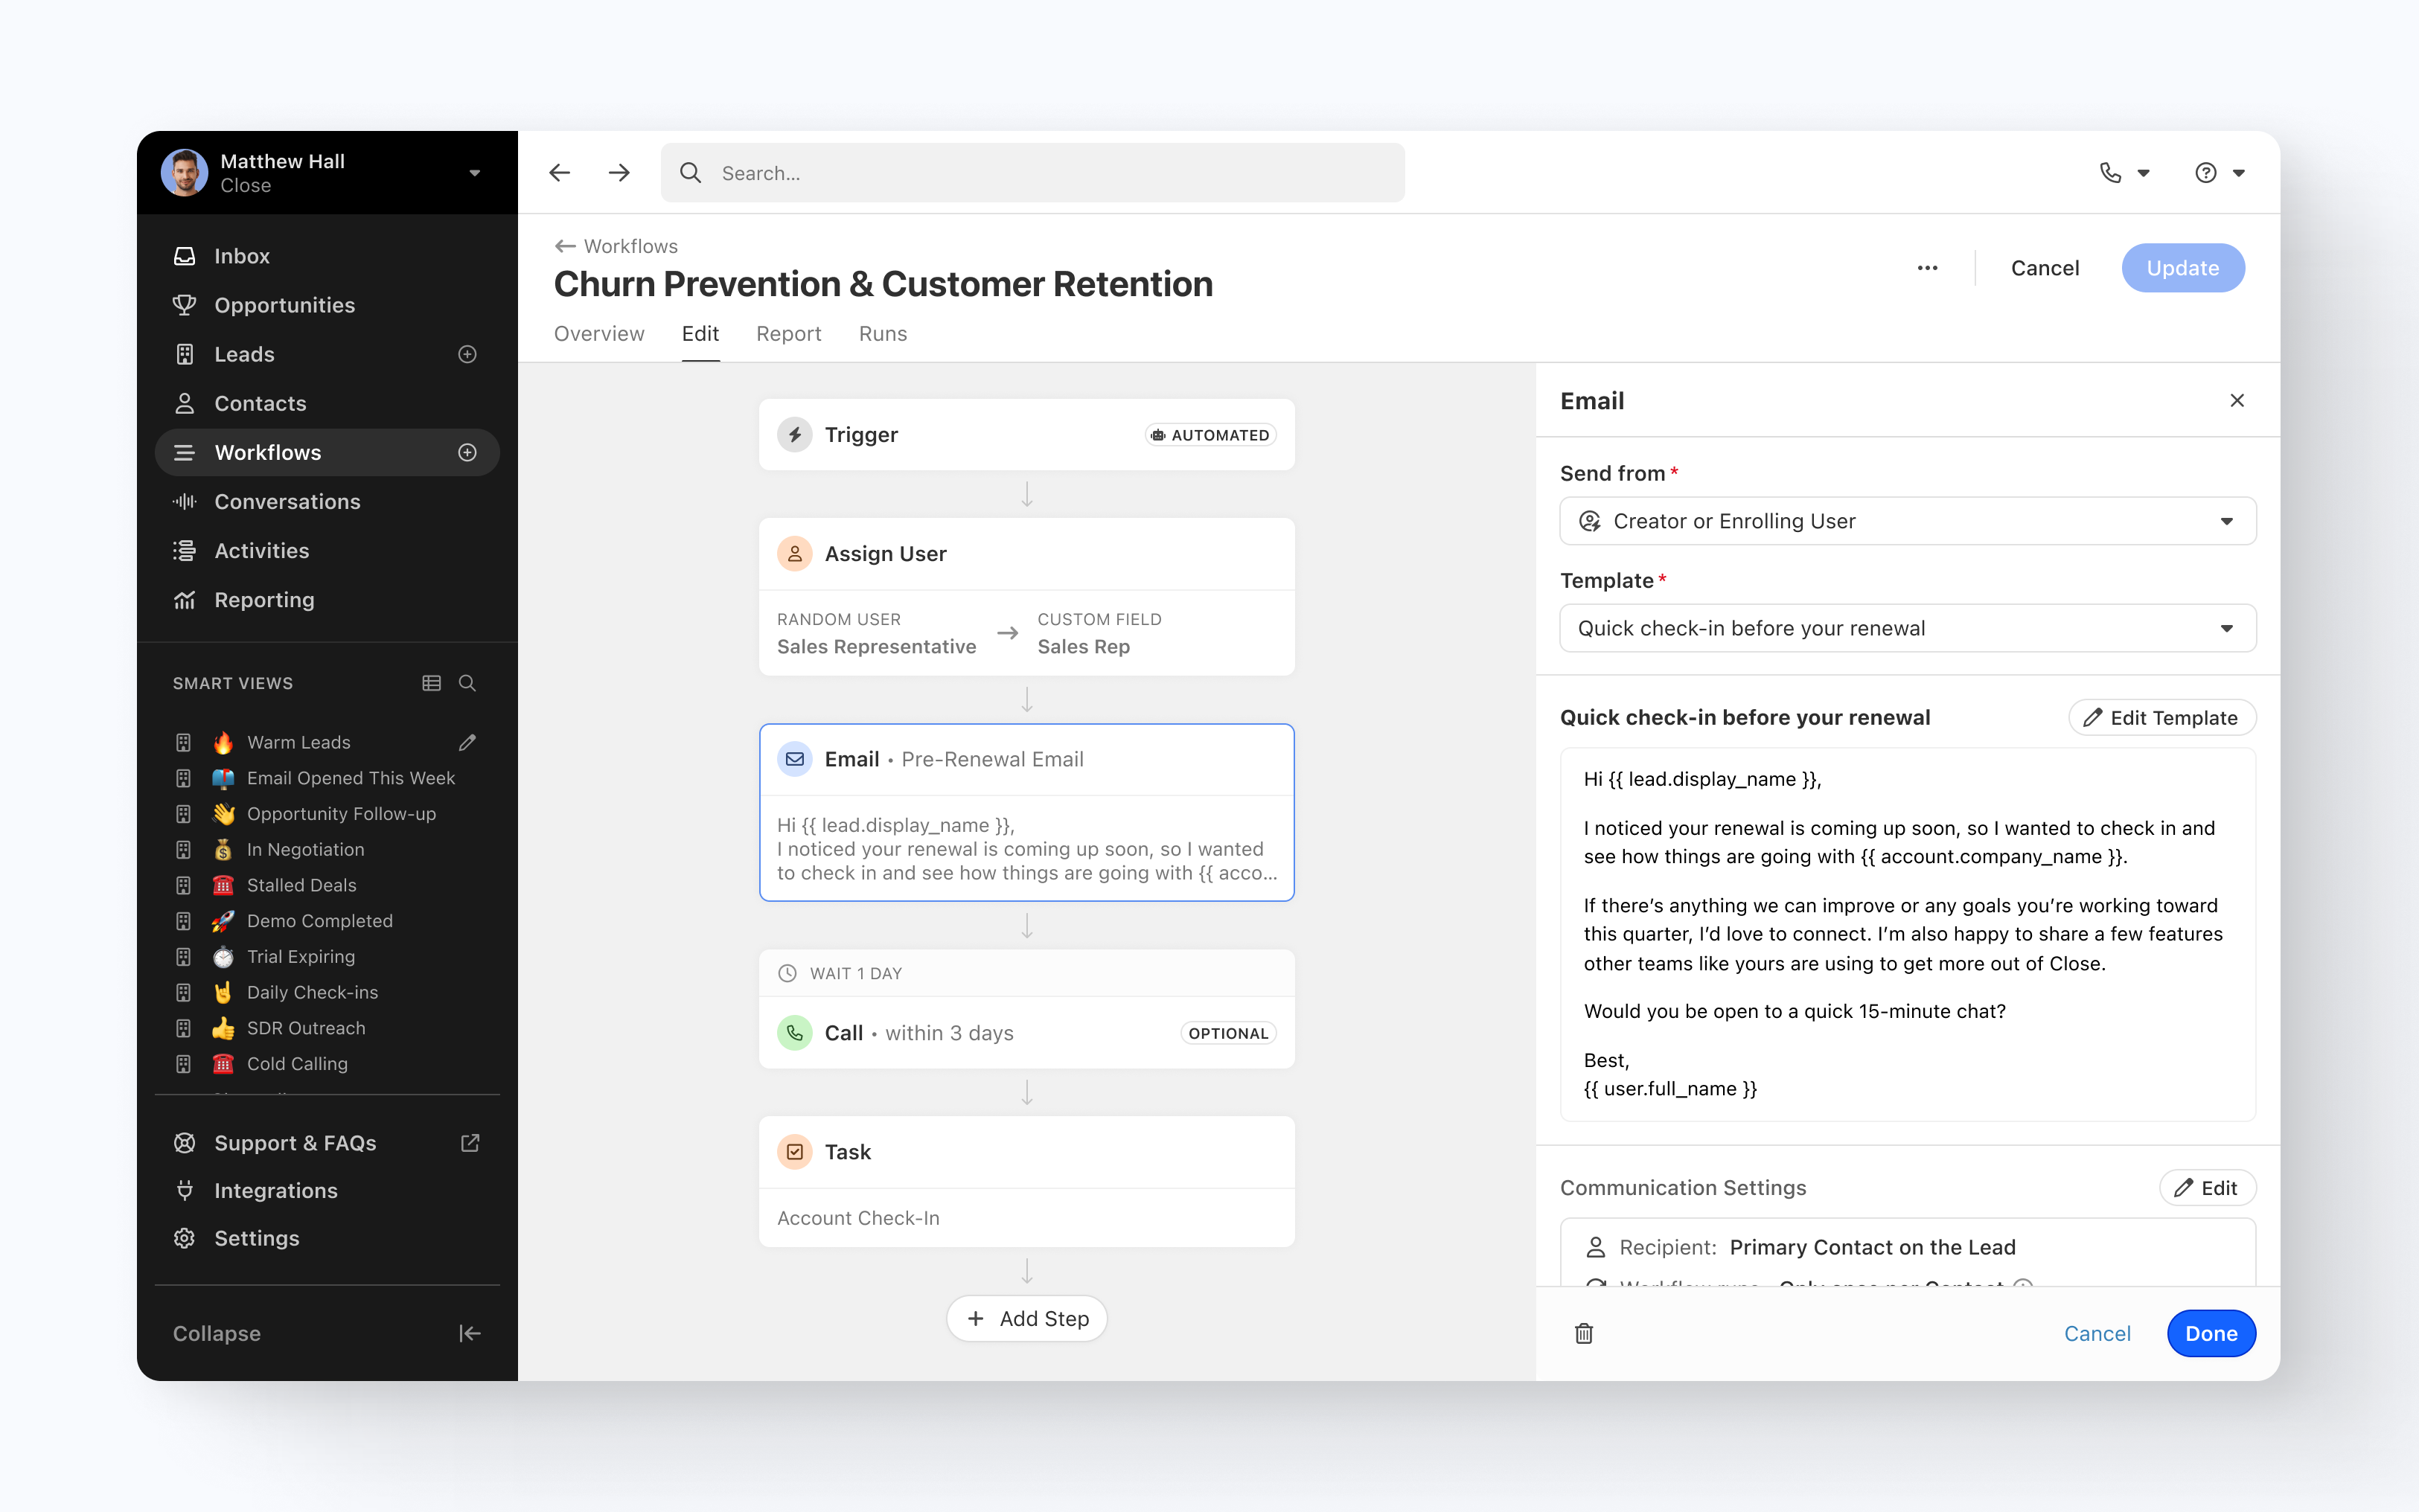Open the three-dot more options menu
Screen dimensions: 2419x1512
tap(1927, 268)
